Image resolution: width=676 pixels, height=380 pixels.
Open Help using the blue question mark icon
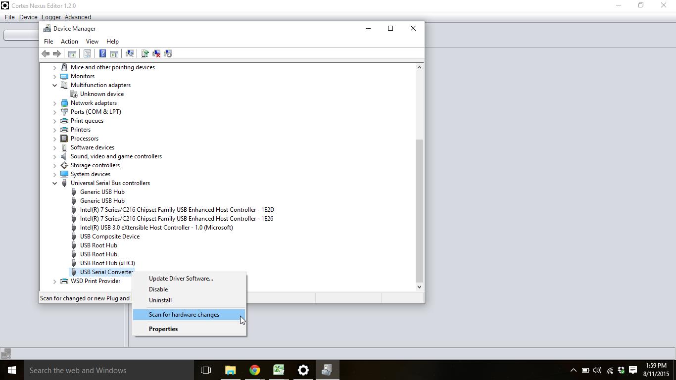tap(102, 53)
